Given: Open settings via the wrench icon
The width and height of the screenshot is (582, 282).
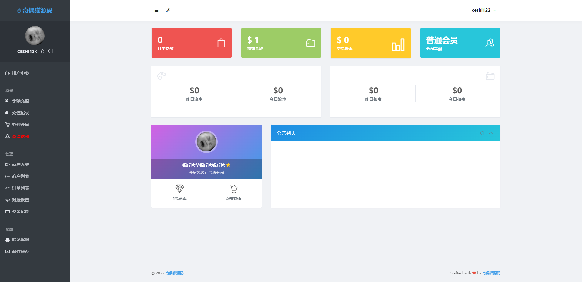Looking at the screenshot, I should click(168, 10).
